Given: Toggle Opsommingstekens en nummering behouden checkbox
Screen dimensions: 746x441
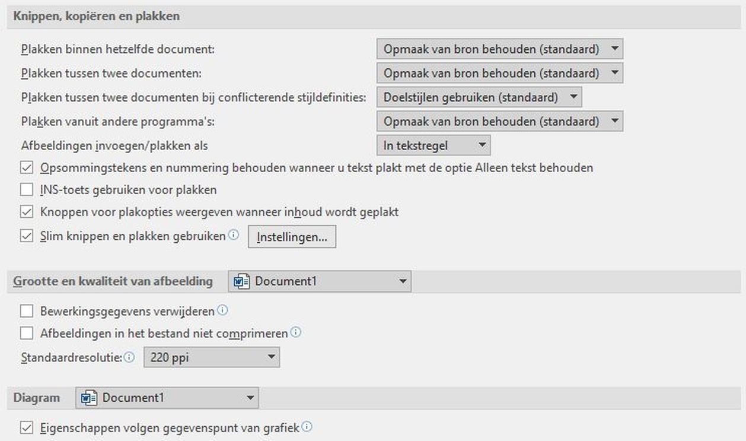Looking at the screenshot, I should tap(27, 168).
